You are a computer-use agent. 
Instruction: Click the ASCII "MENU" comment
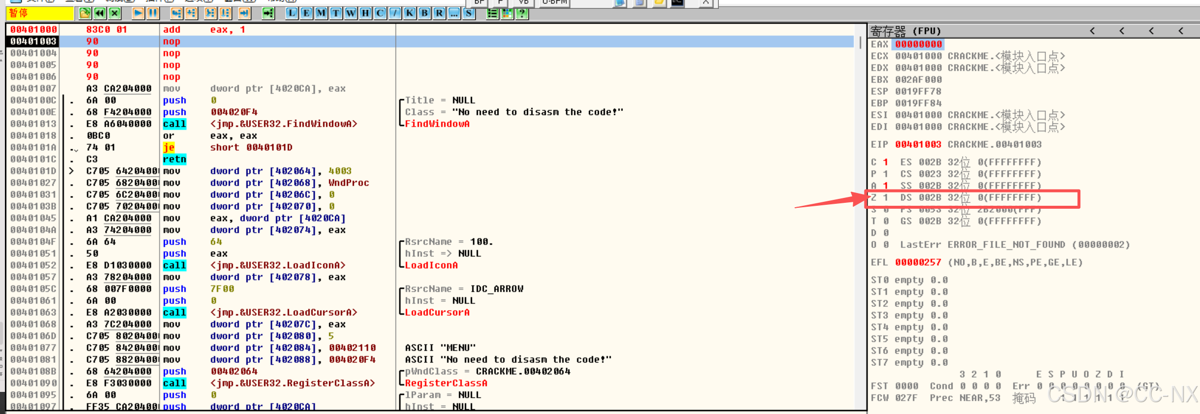440,348
